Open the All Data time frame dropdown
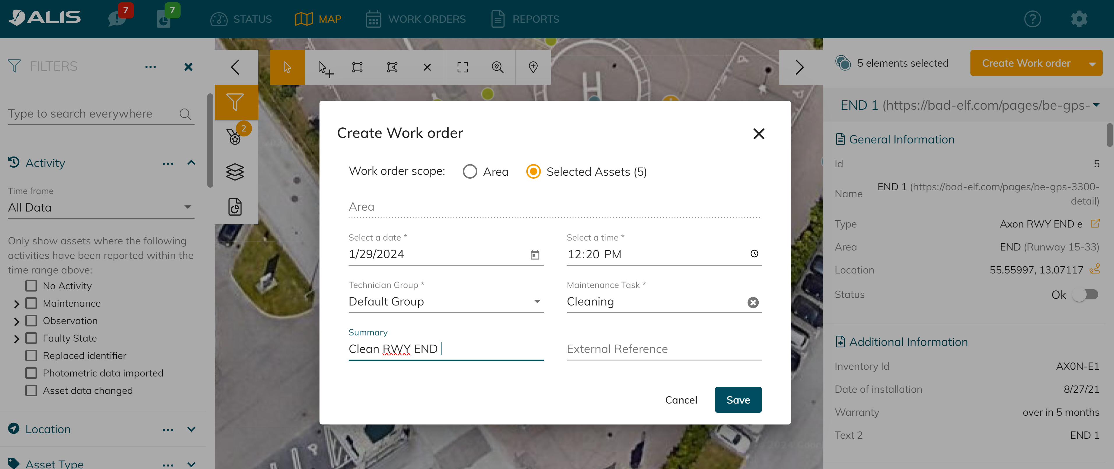The image size is (1114, 469). [100, 207]
